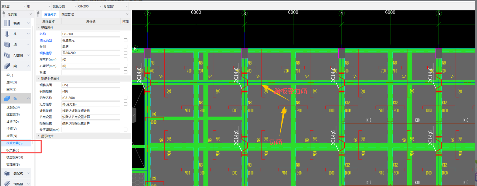Collapse the 基础属性 group

[x=39, y=28]
